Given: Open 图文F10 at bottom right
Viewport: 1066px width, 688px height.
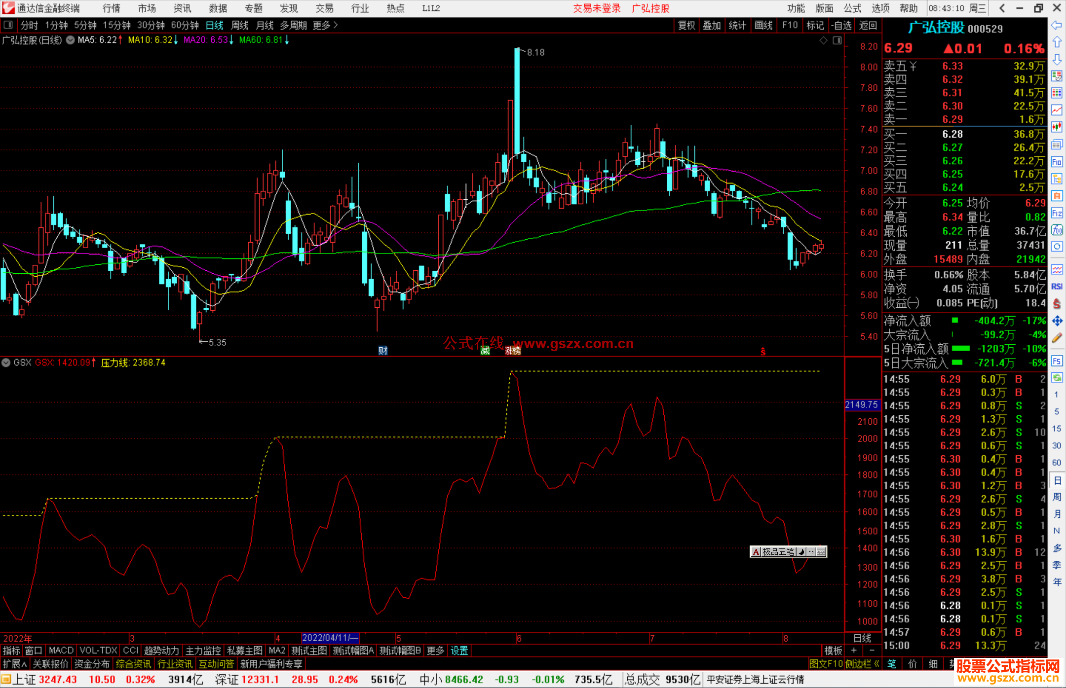Looking at the screenshot, I should pos(826,664).
